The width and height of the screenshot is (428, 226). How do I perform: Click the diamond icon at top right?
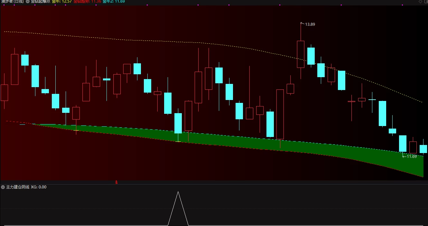coord(420,2)
